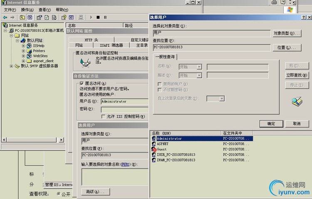Stop the site with the stop icon
Image resolution: width=312 pixels, height=199 pixels.
point(98,17)
